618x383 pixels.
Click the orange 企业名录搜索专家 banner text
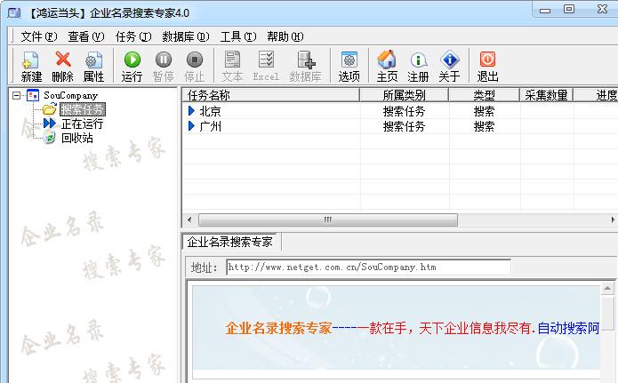coord(278,328)
